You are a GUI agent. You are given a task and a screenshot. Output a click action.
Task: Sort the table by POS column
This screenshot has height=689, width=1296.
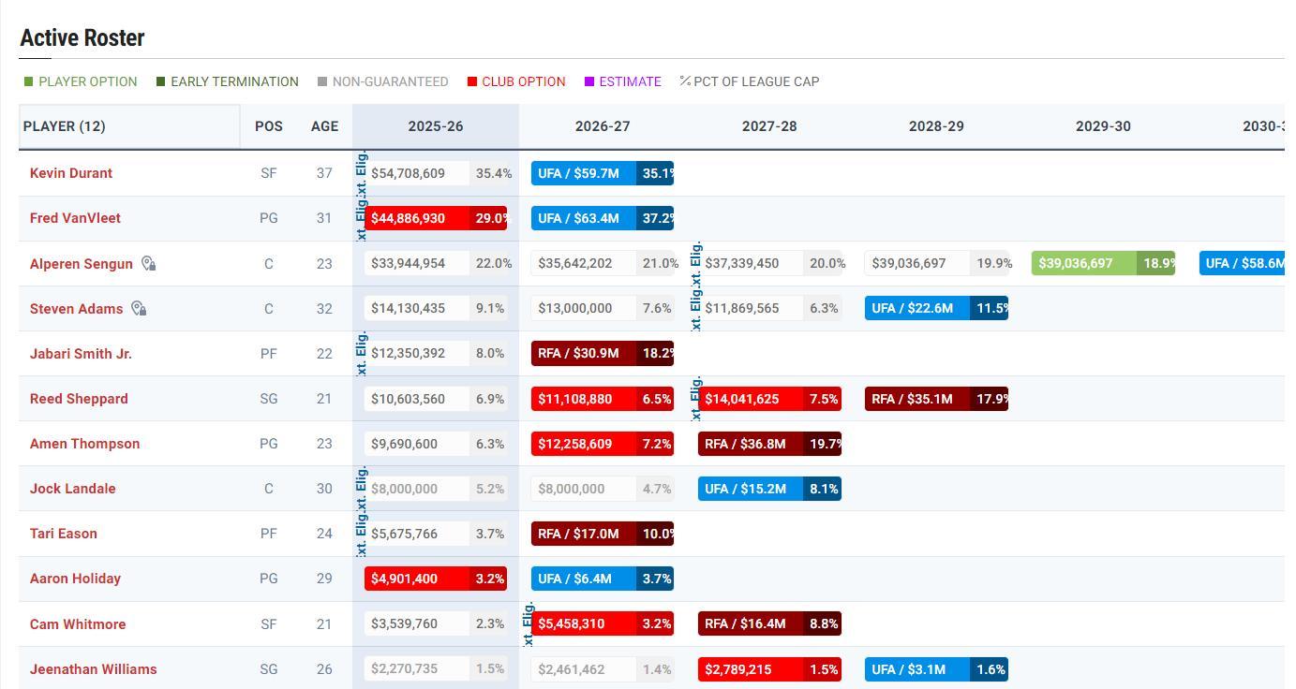[268, 126]
